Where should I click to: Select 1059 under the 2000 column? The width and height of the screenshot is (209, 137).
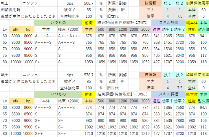click(x=134, y=62)
